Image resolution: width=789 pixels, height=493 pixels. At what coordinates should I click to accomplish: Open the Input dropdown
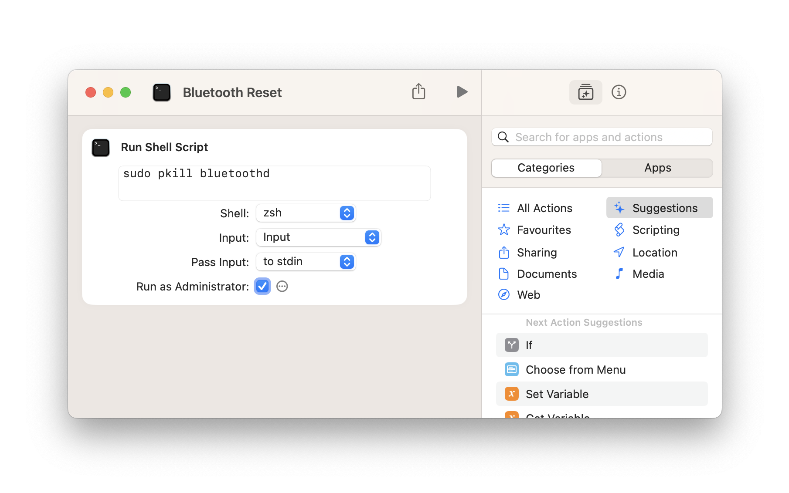click(319, 237)
